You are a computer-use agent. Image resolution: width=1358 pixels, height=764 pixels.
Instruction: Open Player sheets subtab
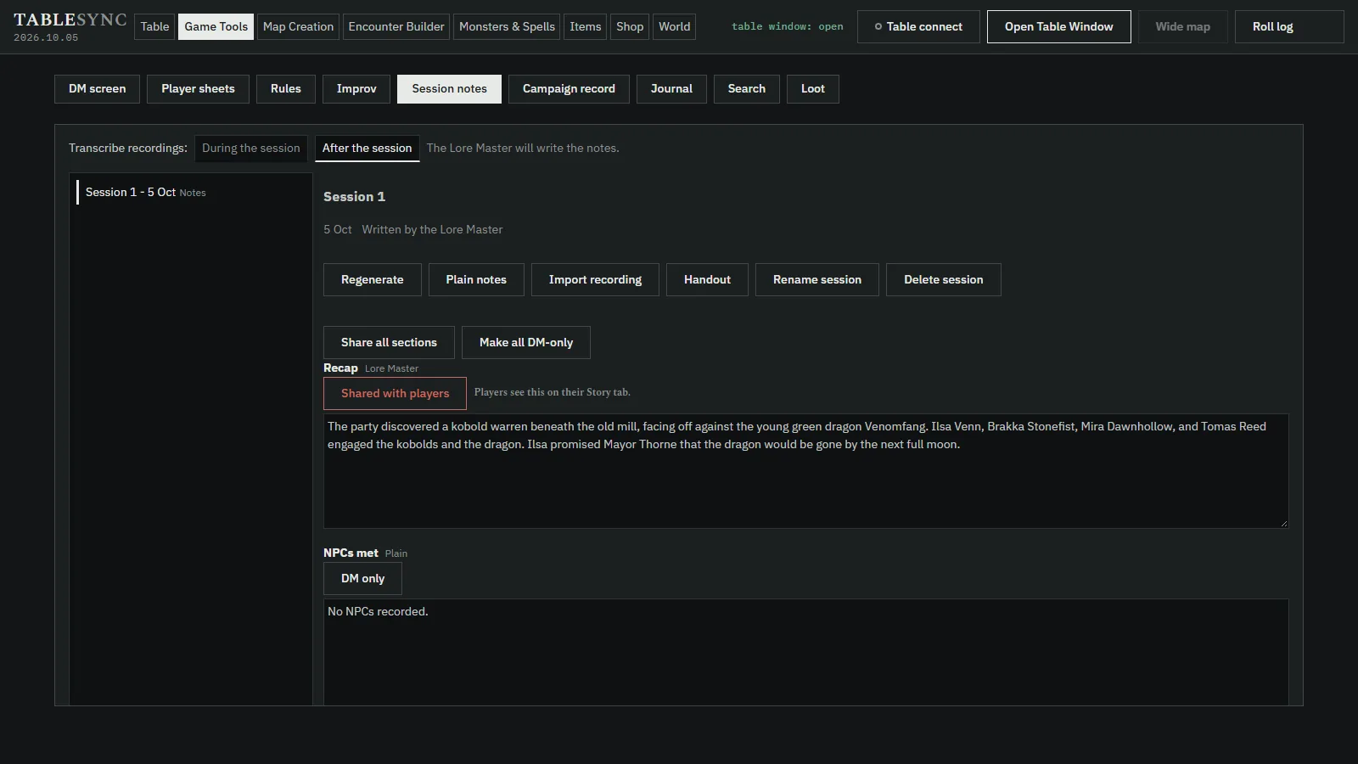tap(198, 89)
